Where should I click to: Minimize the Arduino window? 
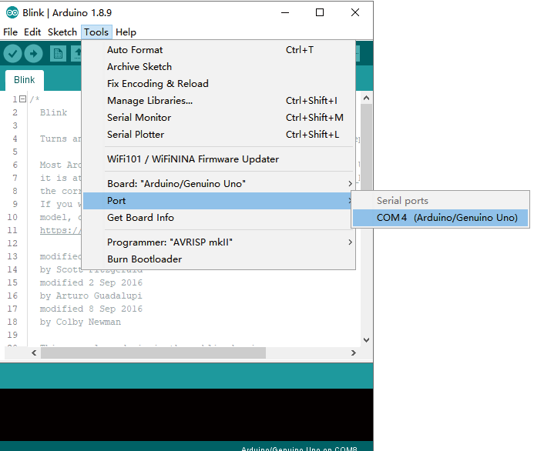click(x=285, y=13)
